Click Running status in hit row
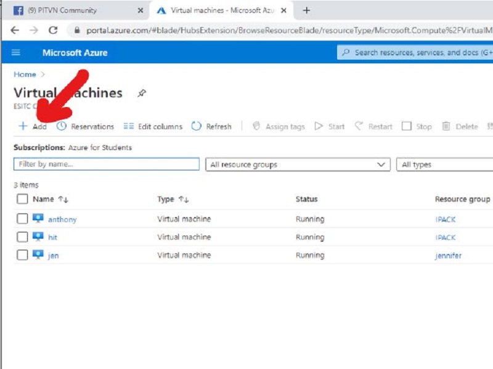This screenshot has width=493, height=369. (310, 237)
